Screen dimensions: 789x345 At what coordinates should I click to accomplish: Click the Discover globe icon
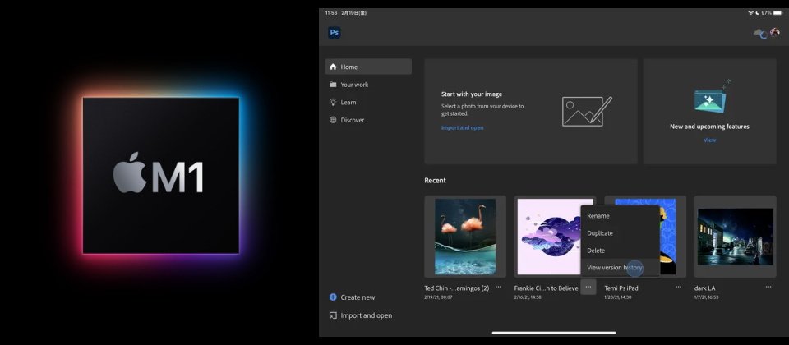pos(333,120)
